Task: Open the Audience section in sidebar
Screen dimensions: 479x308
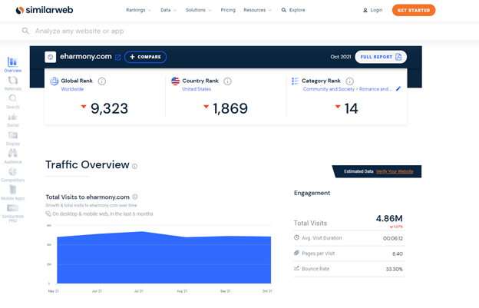Action: (x=13, y=156)
